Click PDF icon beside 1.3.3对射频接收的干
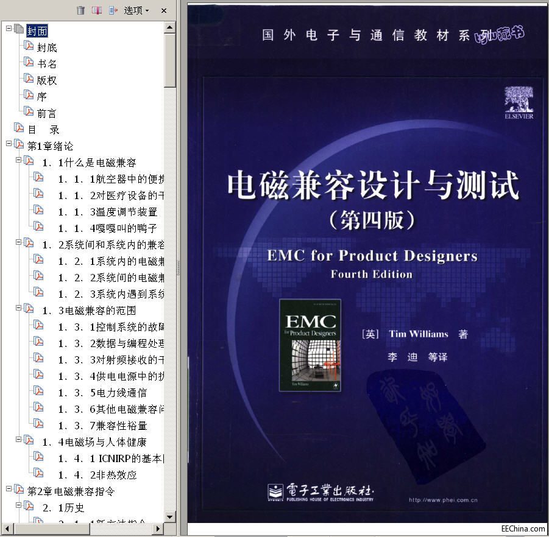Viewport: 549px width, 537px height. [38, 357]
